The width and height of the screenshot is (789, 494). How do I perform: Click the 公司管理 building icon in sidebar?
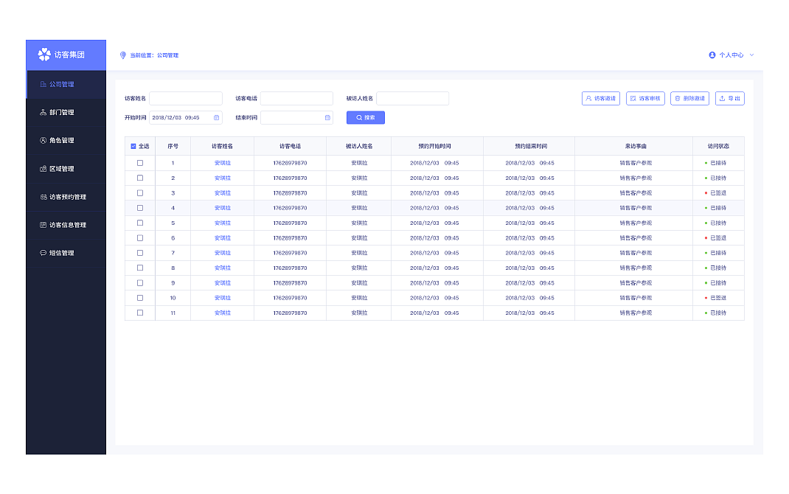click(44, 85)
